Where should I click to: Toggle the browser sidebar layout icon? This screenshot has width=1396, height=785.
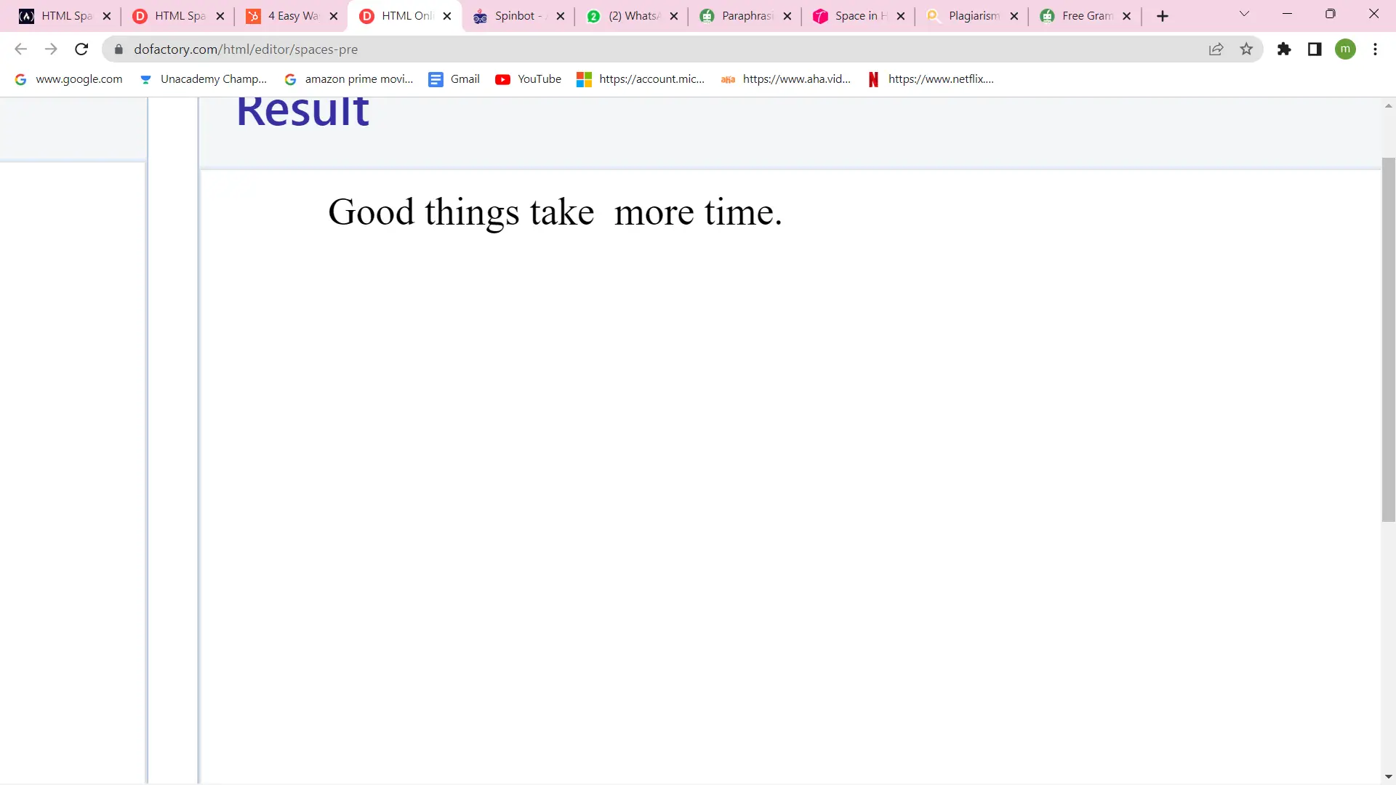pos(1315,49)
